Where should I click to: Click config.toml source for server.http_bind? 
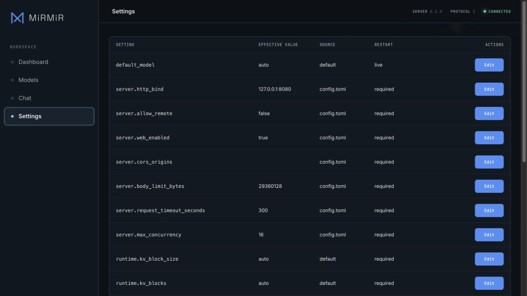click(332, 89)
